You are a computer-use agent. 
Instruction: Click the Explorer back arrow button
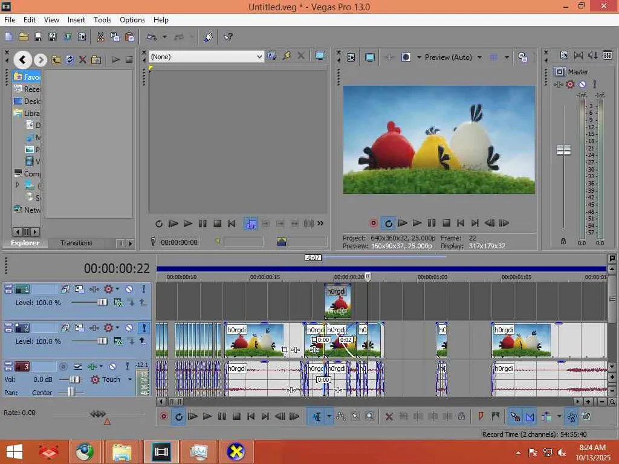click(22, 59)
